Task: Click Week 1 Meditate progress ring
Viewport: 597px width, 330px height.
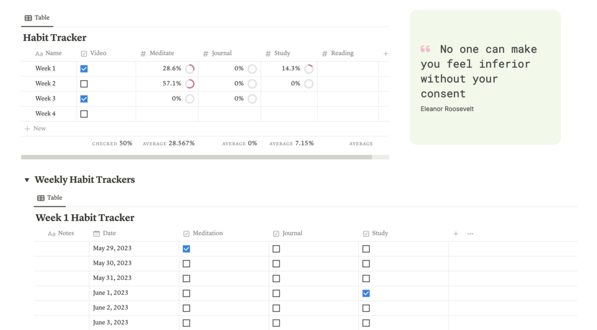Action: point(190,69)
